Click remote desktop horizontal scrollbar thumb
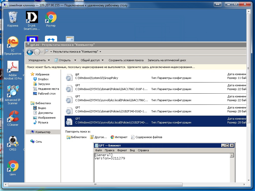Image resolution: width=255 pixels, height=191 pixels. click(x=95, y=184)
